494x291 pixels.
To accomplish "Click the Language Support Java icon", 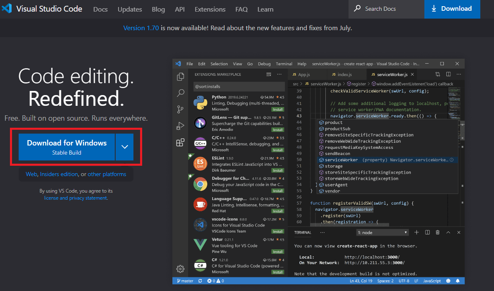I will tap(200, 204).
